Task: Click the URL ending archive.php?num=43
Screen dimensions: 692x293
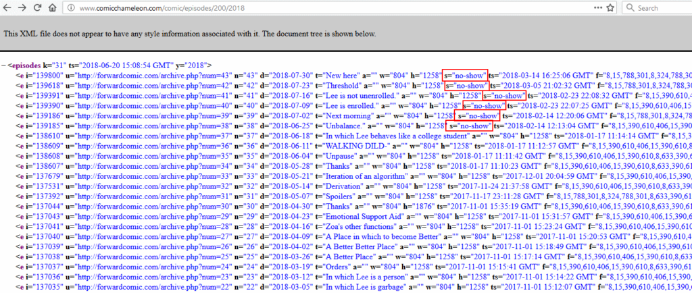Action: click(x=154, y=74)
